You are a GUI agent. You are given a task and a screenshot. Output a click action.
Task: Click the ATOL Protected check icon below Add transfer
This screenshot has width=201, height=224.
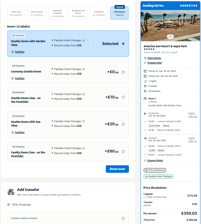[9, 205]
